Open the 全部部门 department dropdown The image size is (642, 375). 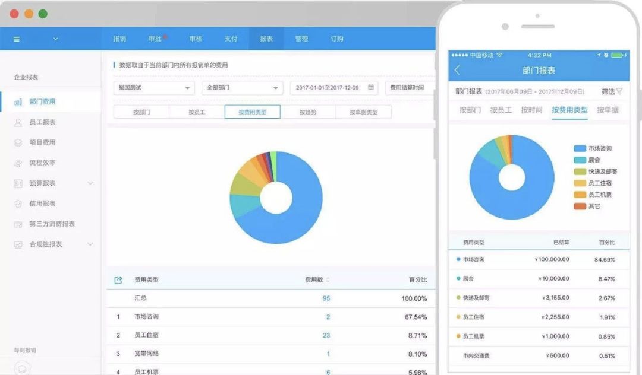click(x=243, y=88)
